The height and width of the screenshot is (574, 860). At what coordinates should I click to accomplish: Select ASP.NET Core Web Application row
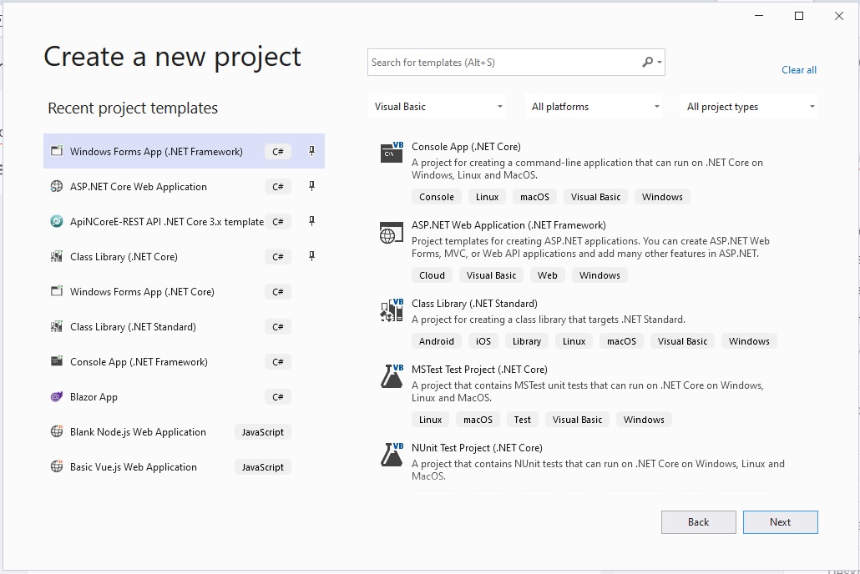point(184,186)
